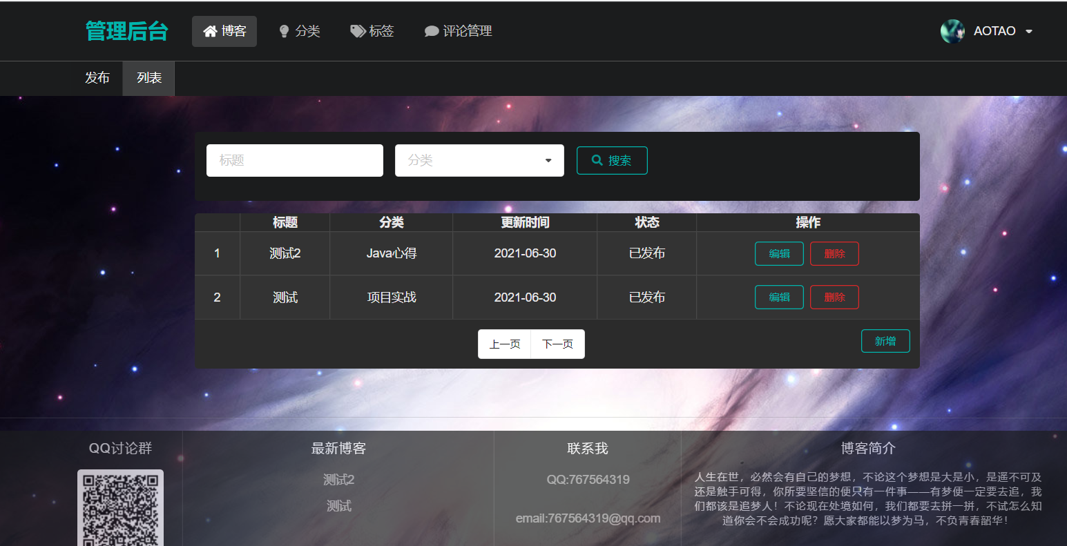Image resolution: width=1067 pixels, height=546 pixels.
Task: Click 2021-06-30 in the 测试 row
Action: (525, 298)
